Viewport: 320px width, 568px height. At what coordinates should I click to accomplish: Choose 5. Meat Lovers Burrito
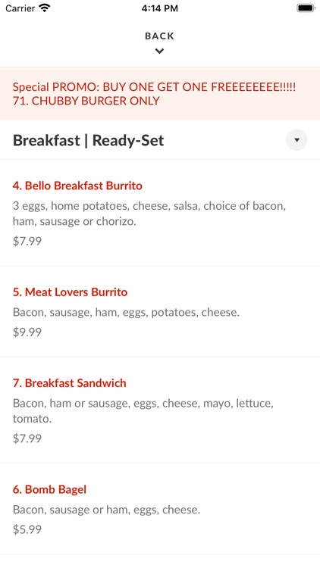tap(70, 292)
